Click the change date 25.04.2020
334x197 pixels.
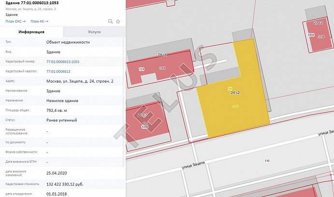[x=57, y=173]
